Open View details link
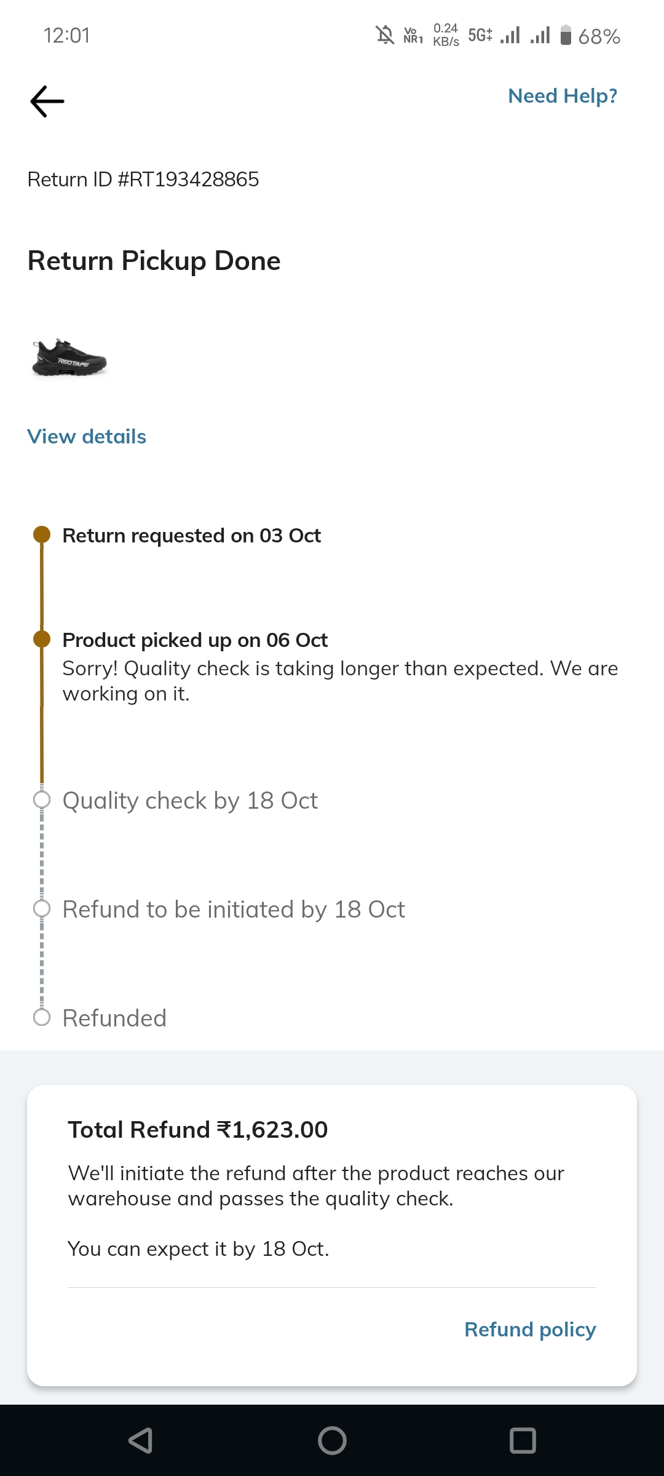664x1476 pixels. tap(87, 437)
